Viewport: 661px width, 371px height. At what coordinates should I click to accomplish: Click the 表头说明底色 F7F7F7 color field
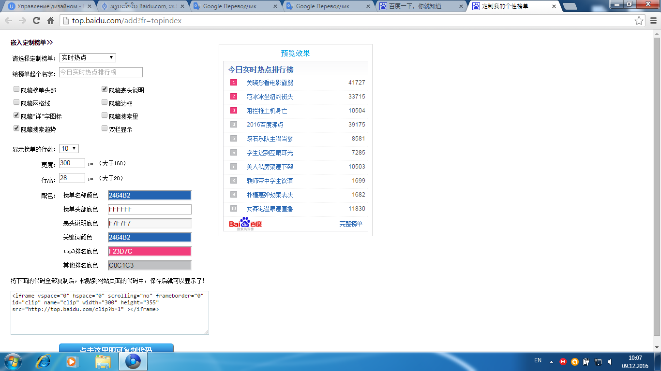150,223
